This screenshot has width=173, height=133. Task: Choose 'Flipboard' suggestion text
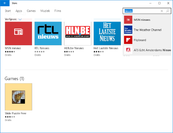tap(140, 40)
